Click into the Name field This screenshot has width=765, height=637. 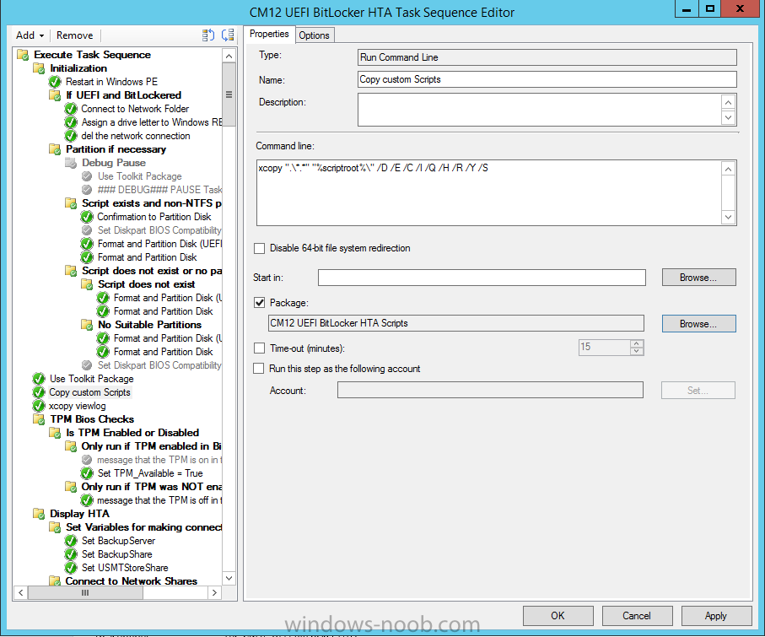pyautogui.click(x=547, y=79)
